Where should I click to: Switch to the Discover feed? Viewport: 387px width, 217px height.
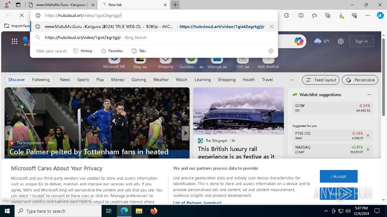click(x=17, y=80)
